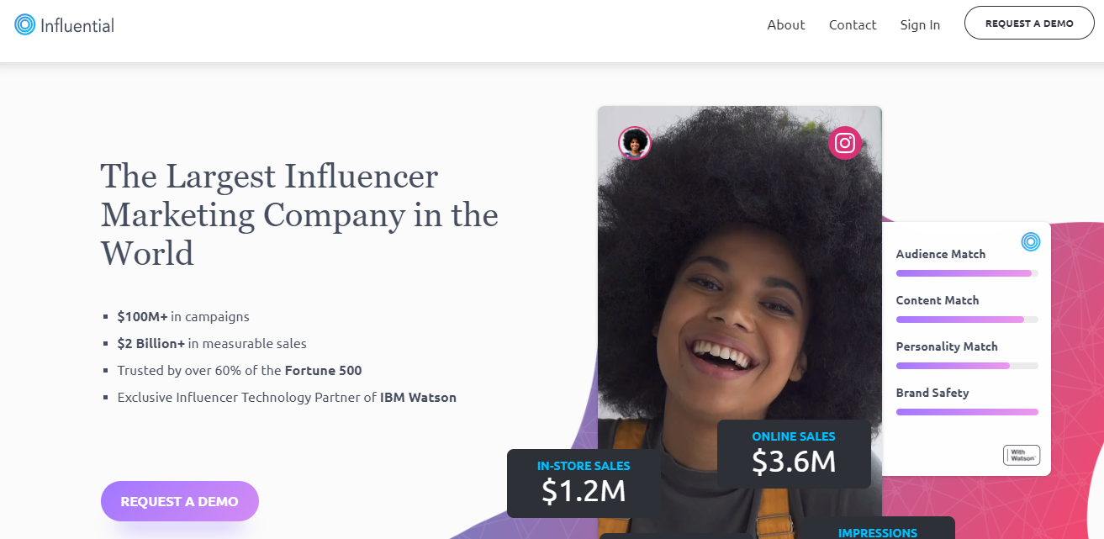Click the Audience Match progress bar

[x=966, y=273]
